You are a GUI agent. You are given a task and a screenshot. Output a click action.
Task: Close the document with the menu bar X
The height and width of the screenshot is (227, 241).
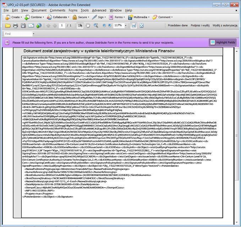236,10
